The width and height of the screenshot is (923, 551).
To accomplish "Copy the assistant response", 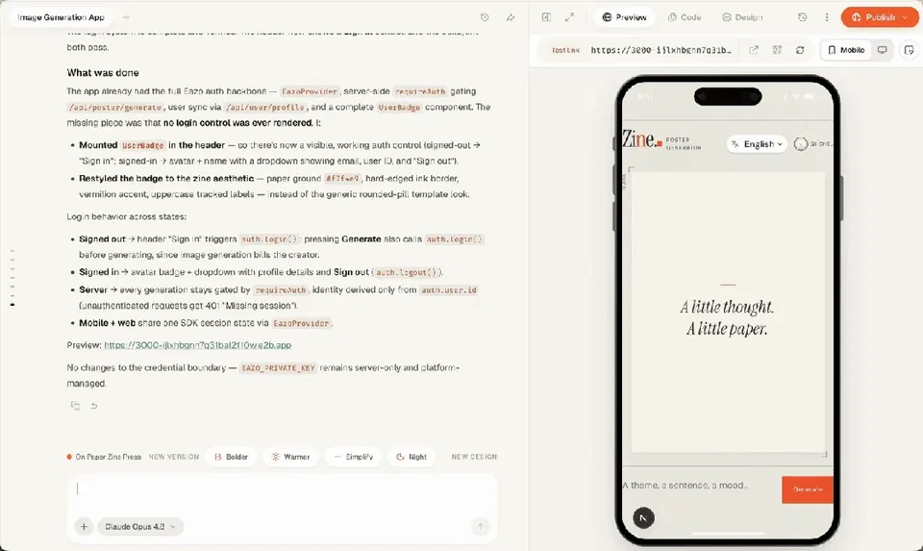I will [x=75, y=405].
